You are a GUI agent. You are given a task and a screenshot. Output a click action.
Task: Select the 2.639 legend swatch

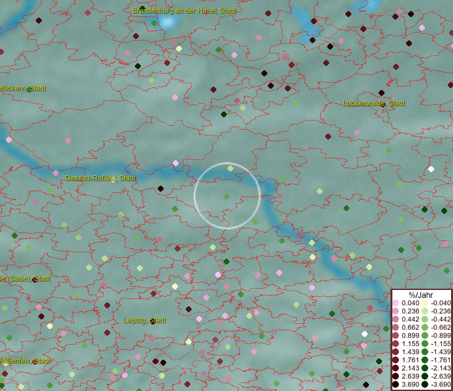(x=396, y=376)
